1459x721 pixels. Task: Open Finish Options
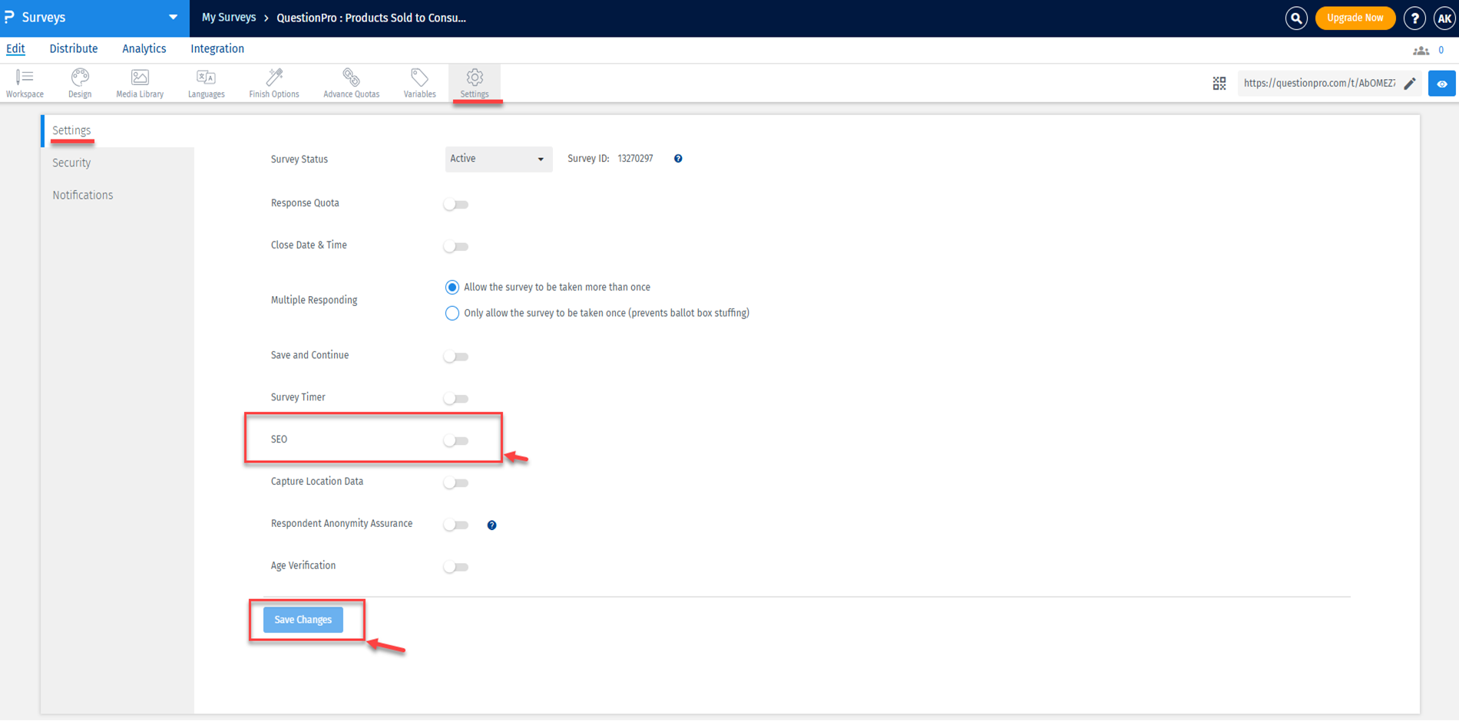(x=274, y=83)
